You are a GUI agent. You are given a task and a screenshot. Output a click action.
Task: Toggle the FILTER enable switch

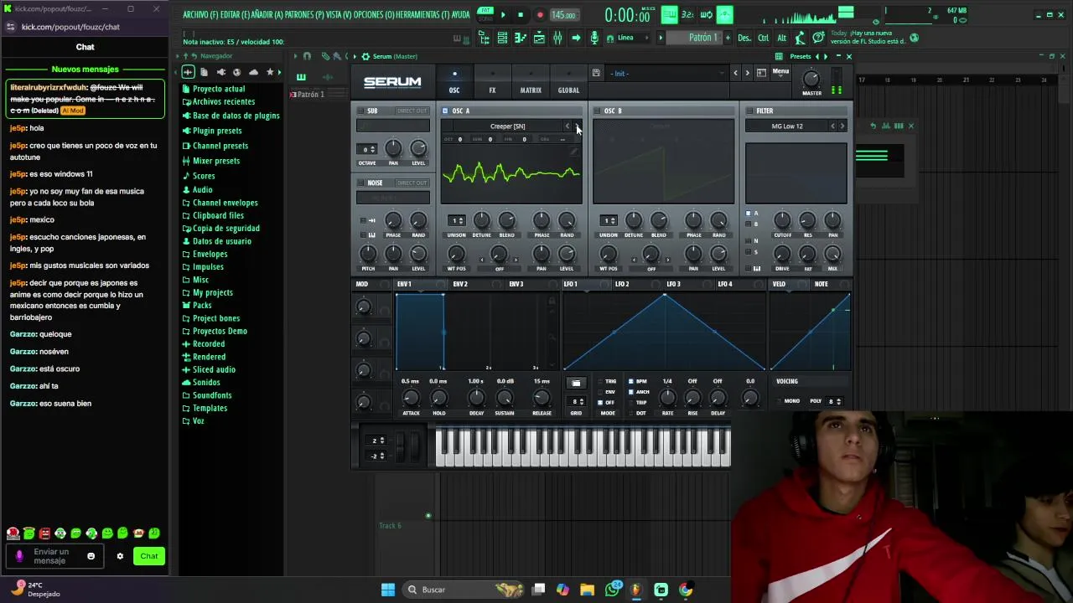tap(749, 111)
